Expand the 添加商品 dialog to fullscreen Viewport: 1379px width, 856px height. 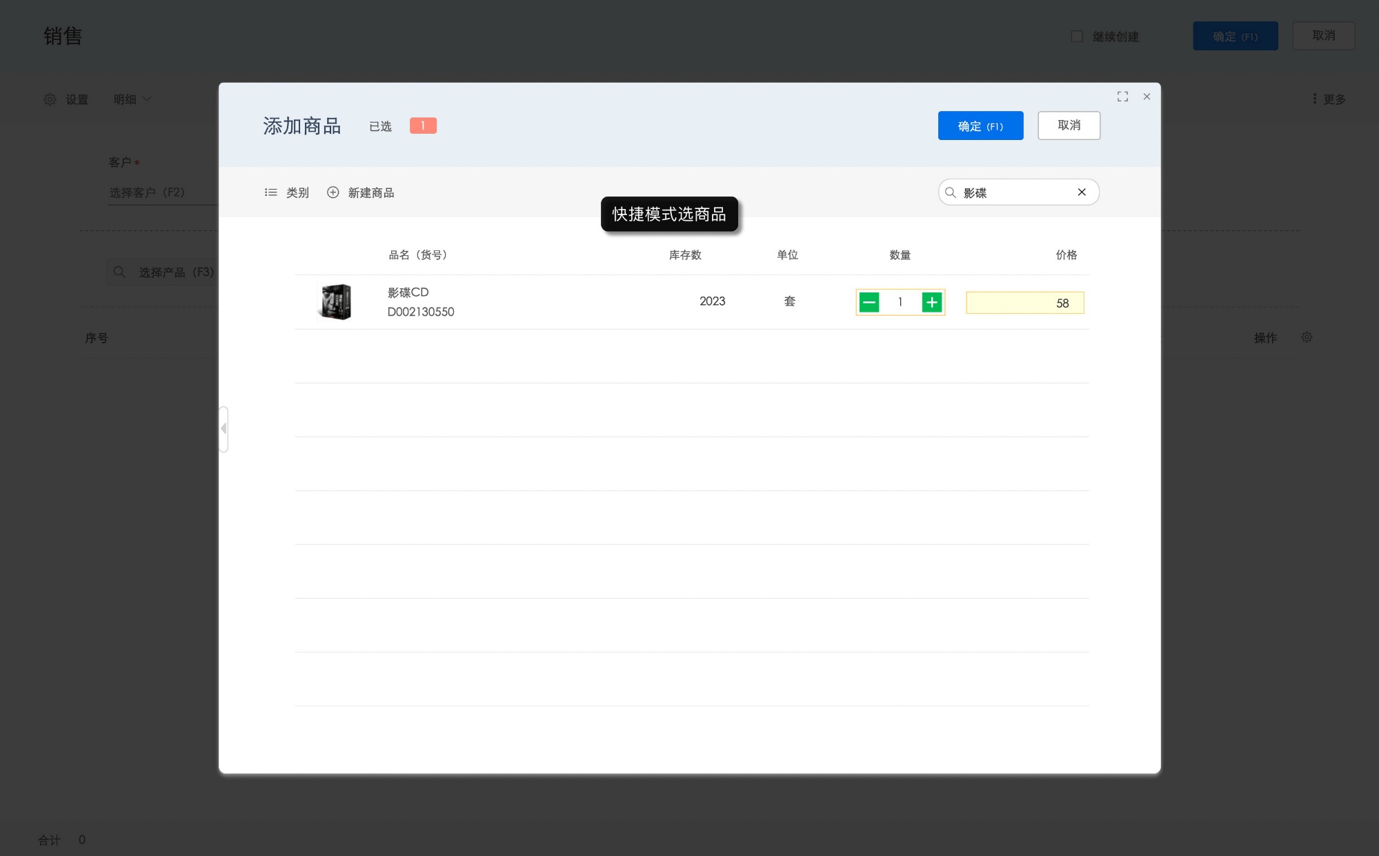(x=1122, y=97)
